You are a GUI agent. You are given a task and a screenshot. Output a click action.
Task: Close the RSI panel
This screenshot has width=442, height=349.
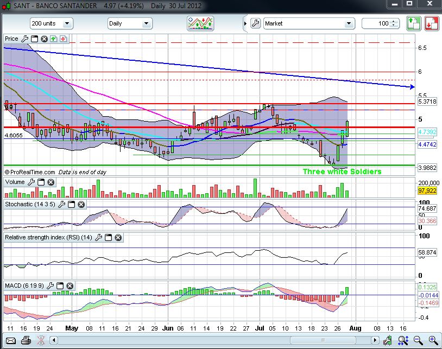[118, 237]
